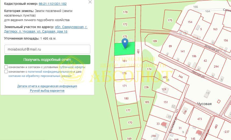Click the 'Сосновая ул.' street label
Screen dimensions: 231x140
(174, 124)
